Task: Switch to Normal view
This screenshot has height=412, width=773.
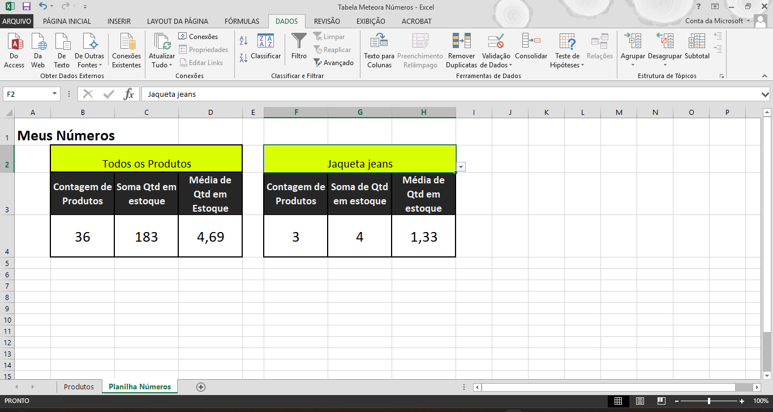Action: [x=618, y=401]
